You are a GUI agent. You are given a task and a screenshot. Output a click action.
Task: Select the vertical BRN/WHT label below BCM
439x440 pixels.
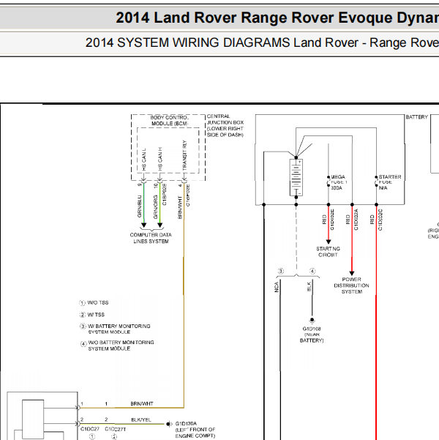pos(180,207)
